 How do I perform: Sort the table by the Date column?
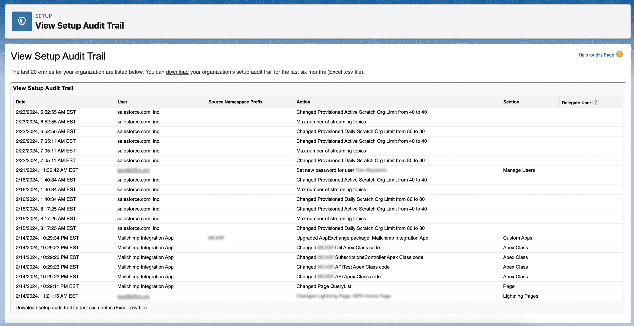(x=21, y=102)
